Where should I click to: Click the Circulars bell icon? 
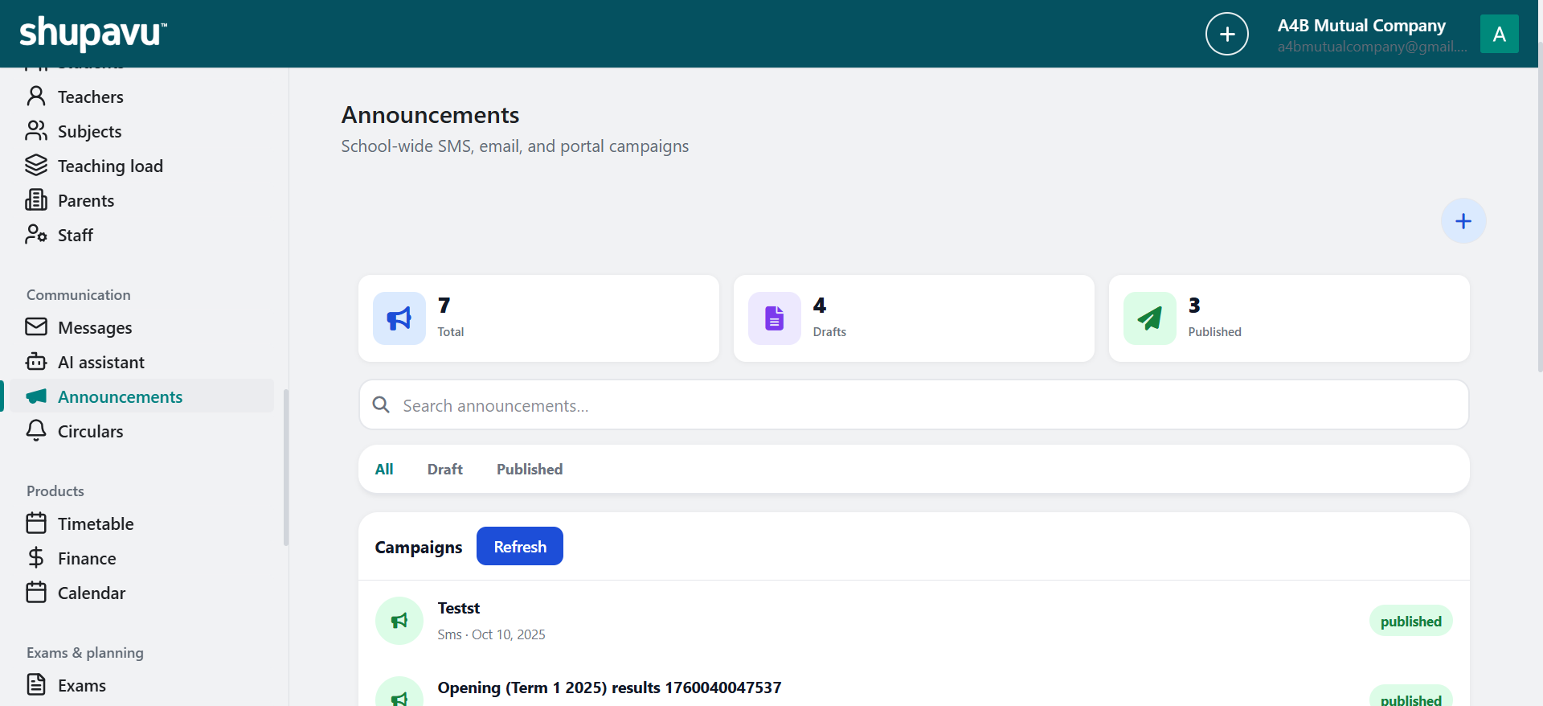coord(36,431)
